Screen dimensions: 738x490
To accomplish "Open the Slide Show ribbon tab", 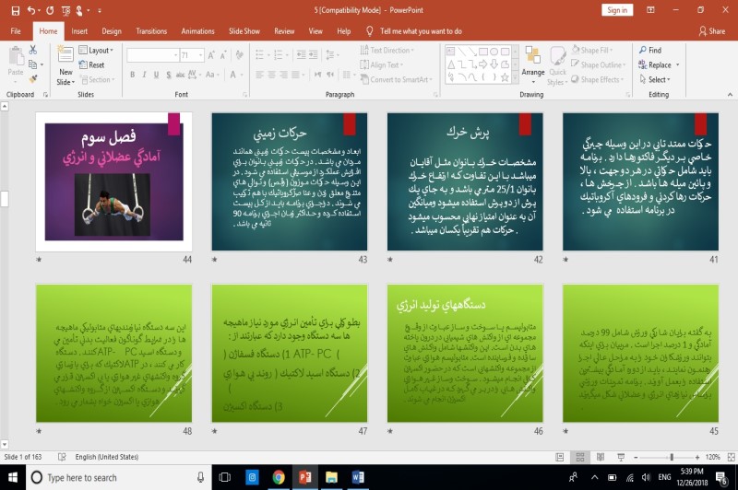I will [244, 30].
